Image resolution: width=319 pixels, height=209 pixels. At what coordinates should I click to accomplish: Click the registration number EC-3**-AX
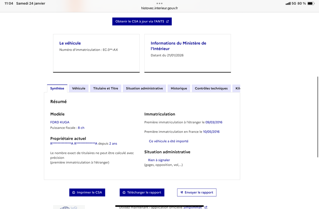[x=110, y=50]
